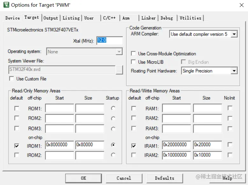Click the ROM1 Start field
The height and width of the screenshot is (185, 248).
click(60, 108)
